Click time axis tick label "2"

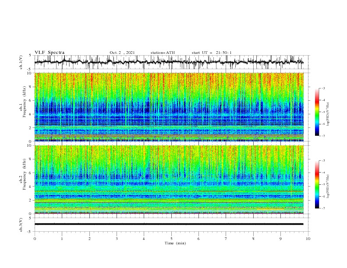point(89,239)
